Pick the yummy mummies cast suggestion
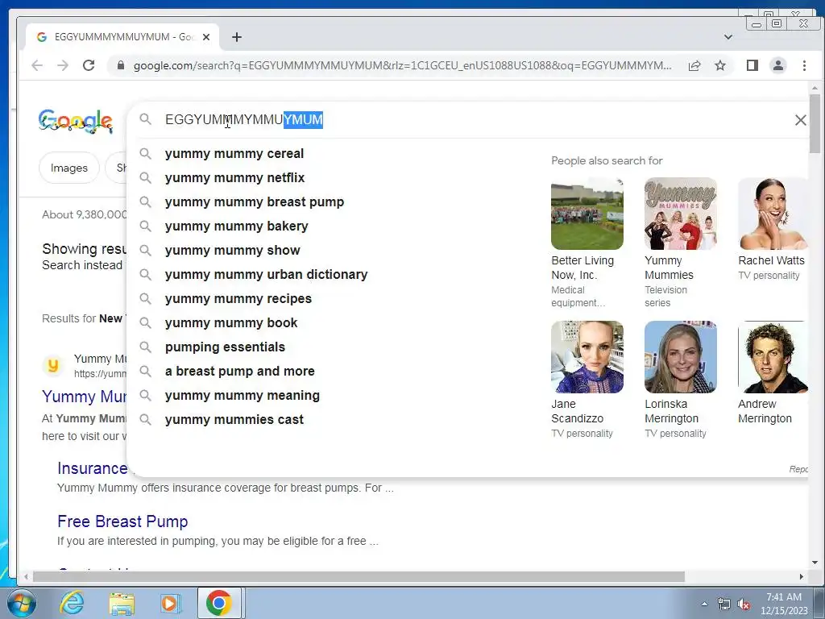This screenshot has height=619, width=825. tap(234, 420)
